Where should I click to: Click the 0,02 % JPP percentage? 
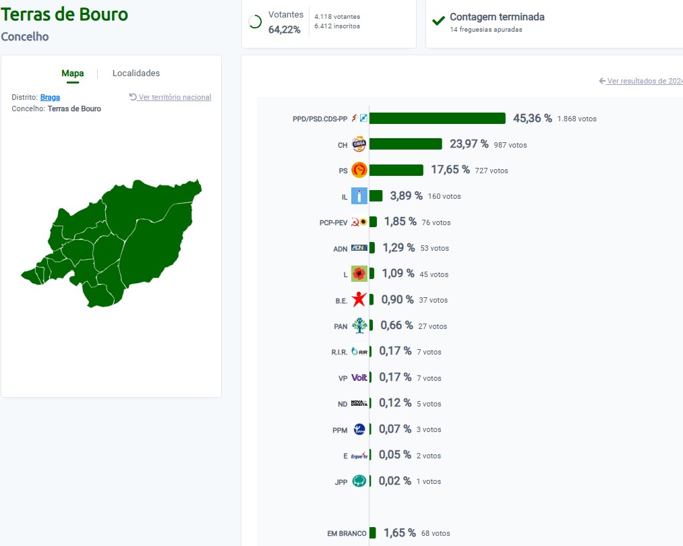click(394, 481)
